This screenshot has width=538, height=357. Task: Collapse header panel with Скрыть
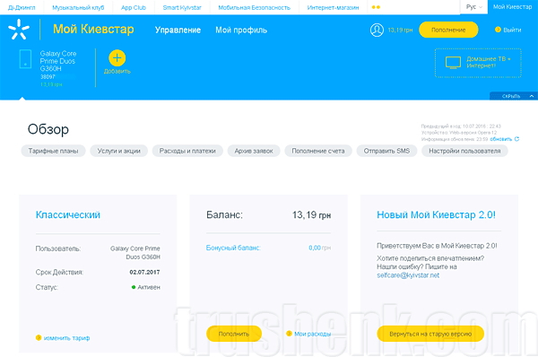(x=514, y=96)
